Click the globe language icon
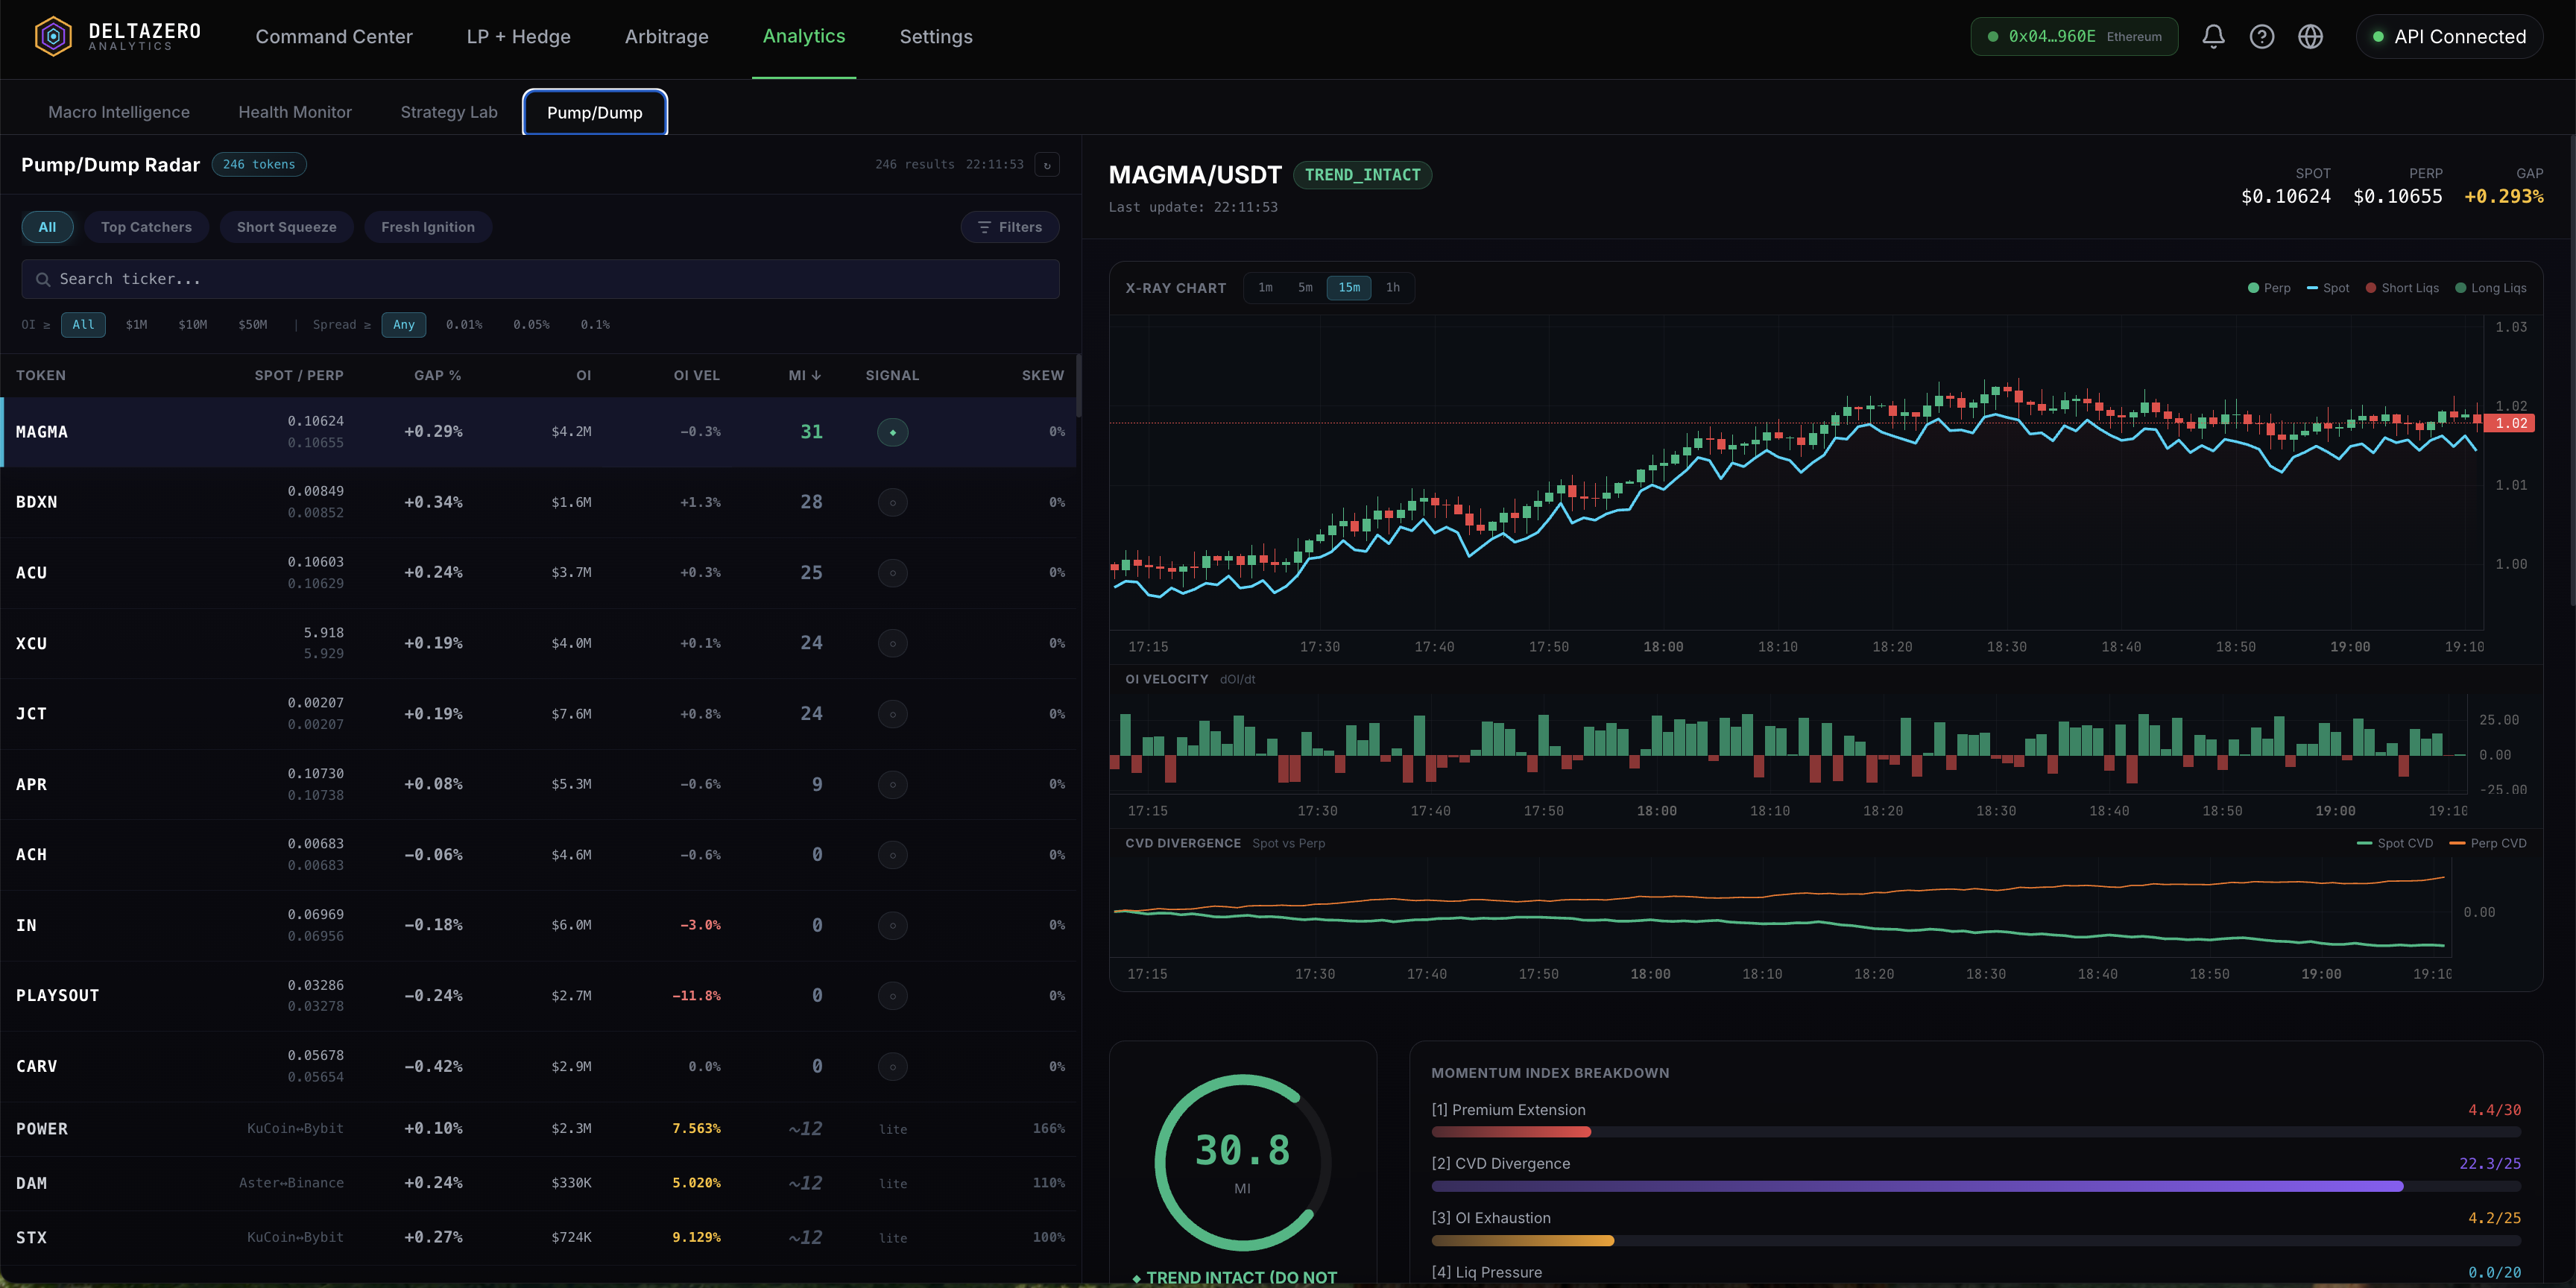The width and height of the screenshot is (2576, 1288). [x=2310, y=37]
